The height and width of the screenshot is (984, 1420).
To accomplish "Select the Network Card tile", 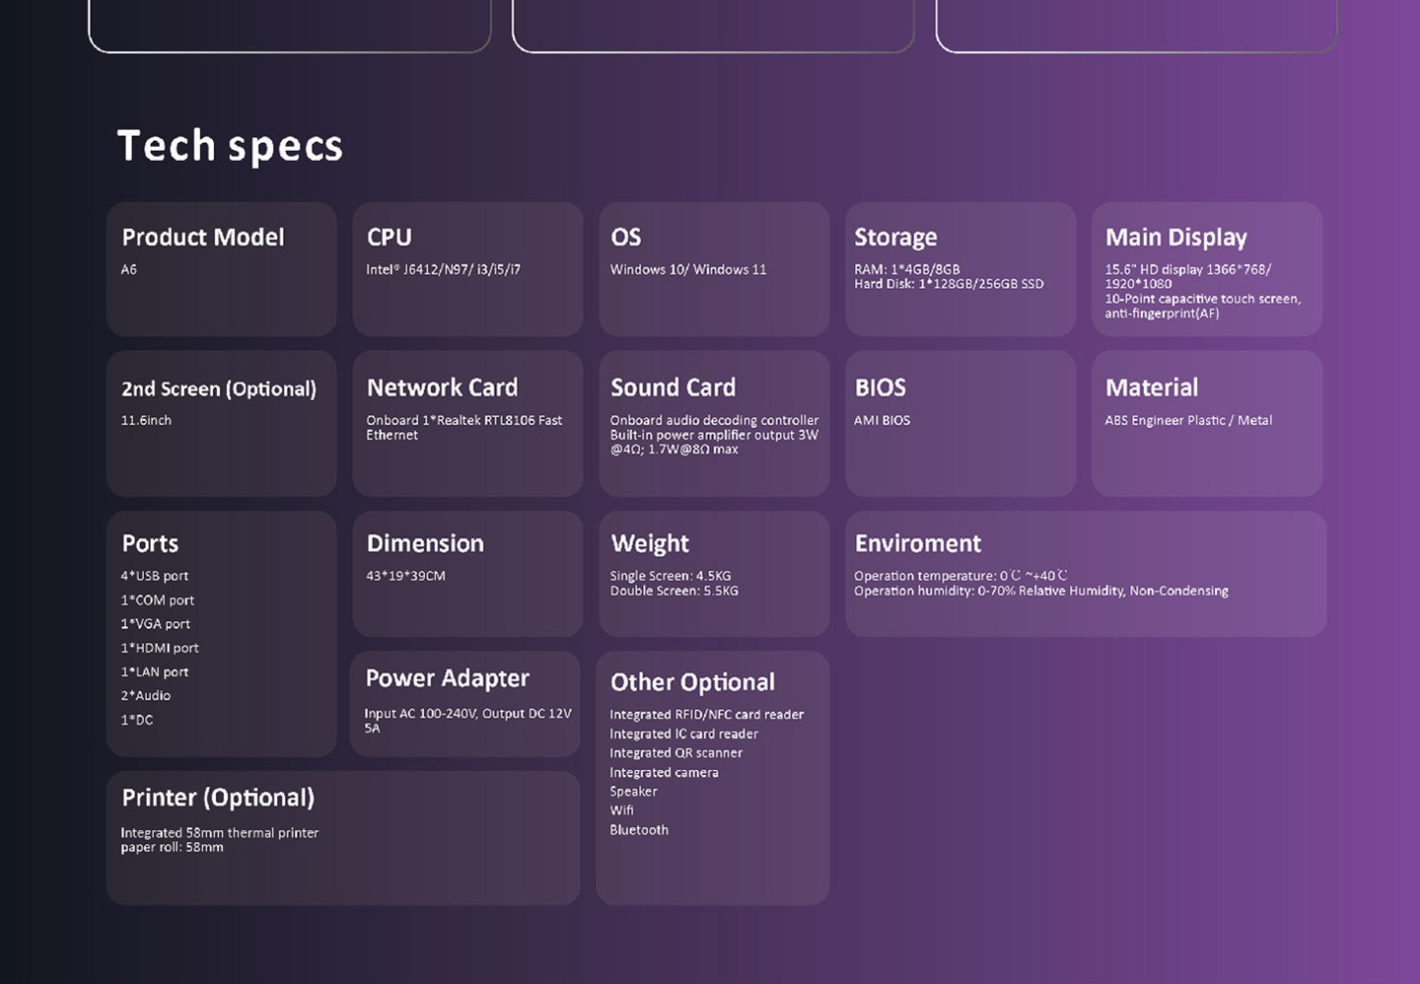I will coord(467,424).
